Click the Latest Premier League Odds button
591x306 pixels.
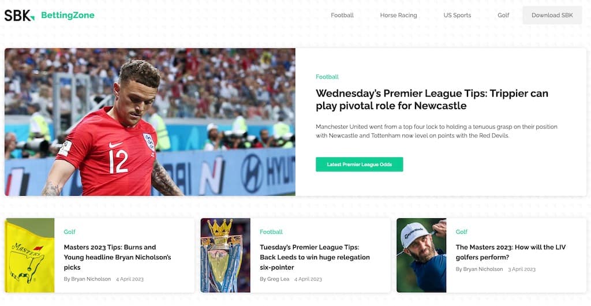(359, 165)
